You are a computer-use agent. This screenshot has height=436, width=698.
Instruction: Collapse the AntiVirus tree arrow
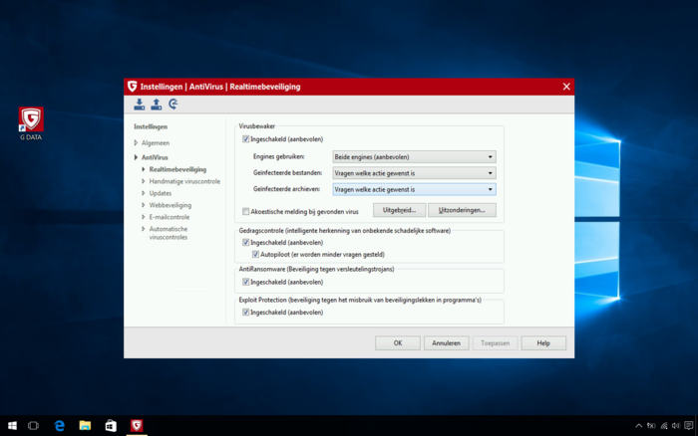136,157
